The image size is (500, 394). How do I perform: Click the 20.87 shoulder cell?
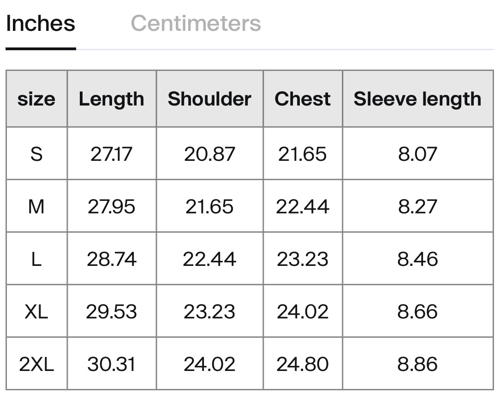click(x=209, y=154)
